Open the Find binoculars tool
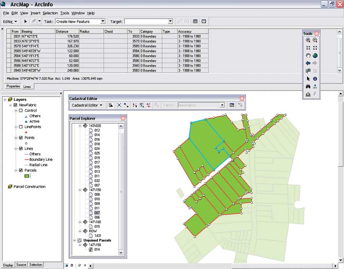 (x=308, y=86)
